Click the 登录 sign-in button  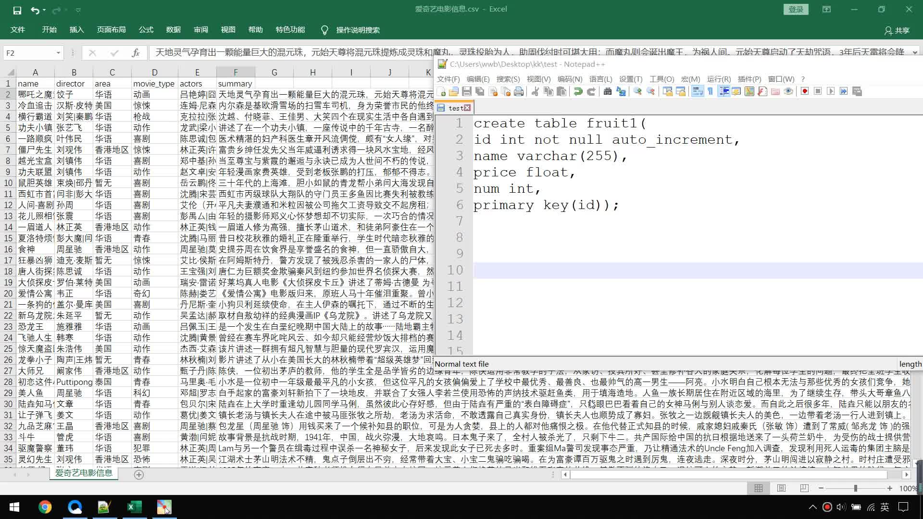tap(796, 9)
